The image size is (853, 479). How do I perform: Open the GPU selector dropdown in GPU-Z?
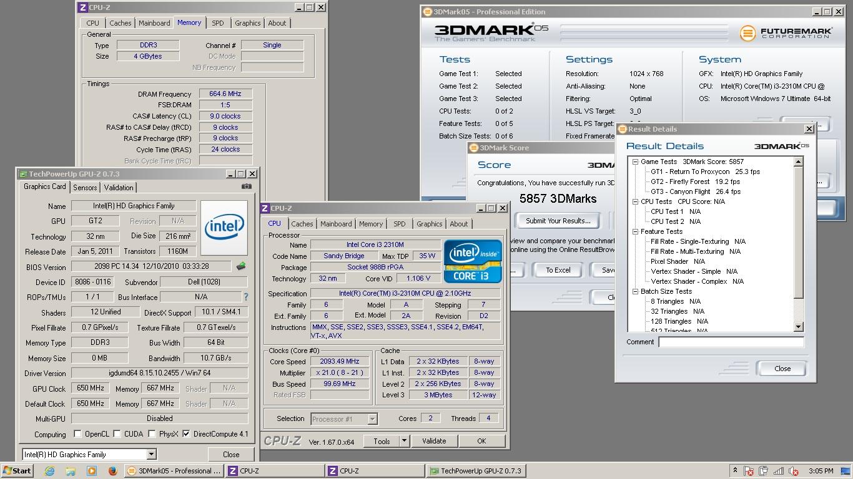tap(151, 454)
